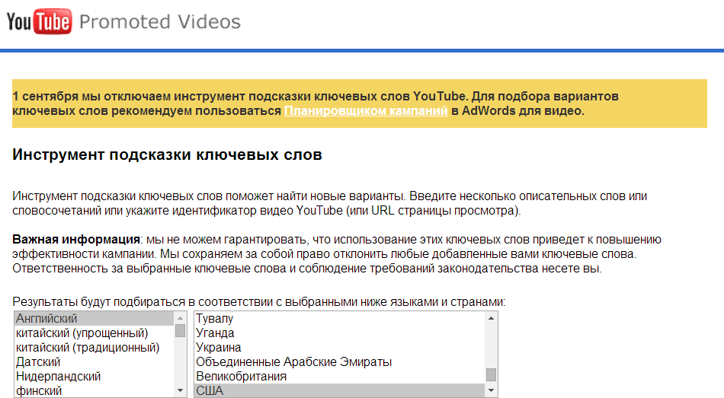The height and width of the screenshot is (398, 724).
Task: Select Английский in language list
Action: pos(95,318)
